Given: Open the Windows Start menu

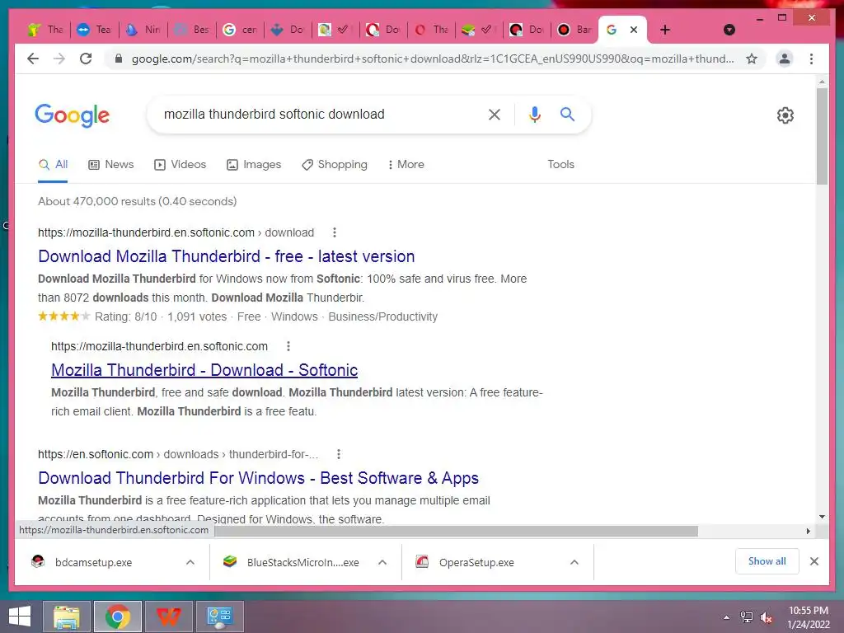Looking at the screenshot, I should coord(20,617).
